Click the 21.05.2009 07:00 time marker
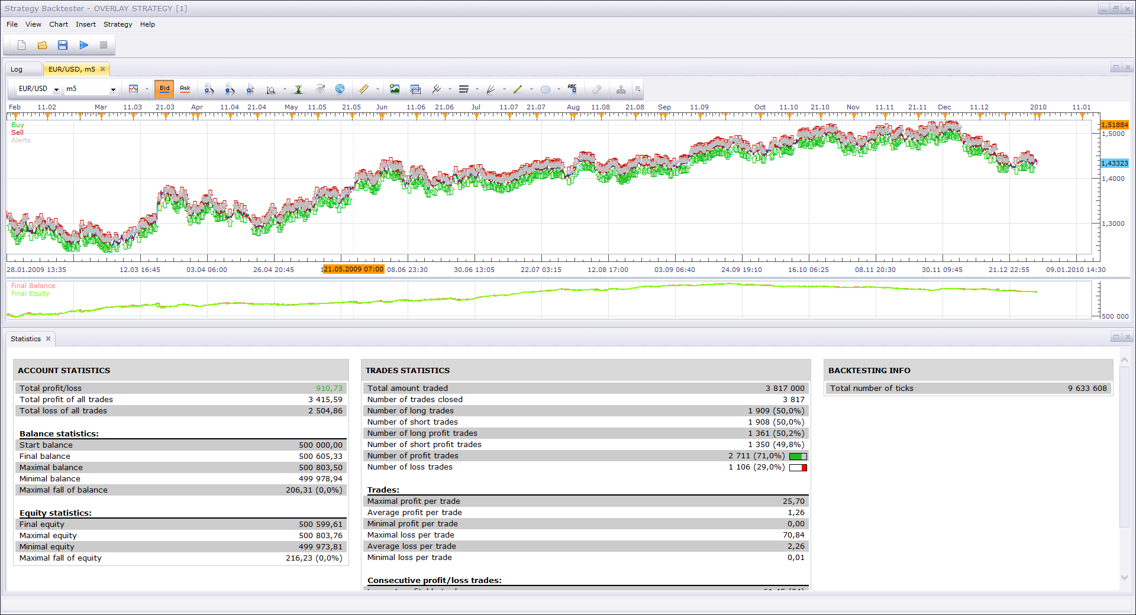This screenshot has width=1136, height=615. point(353,269)
